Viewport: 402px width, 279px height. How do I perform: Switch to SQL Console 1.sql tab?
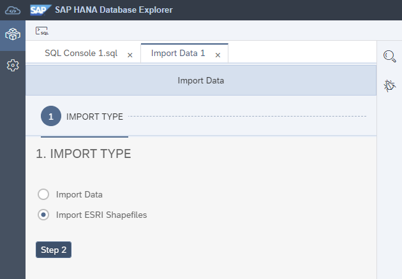(x=81, y=54)
